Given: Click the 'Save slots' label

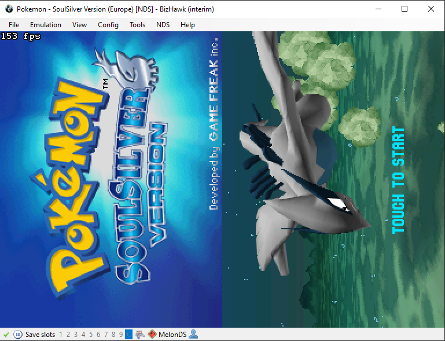Looking at the screenshot, I should point(40,335).
